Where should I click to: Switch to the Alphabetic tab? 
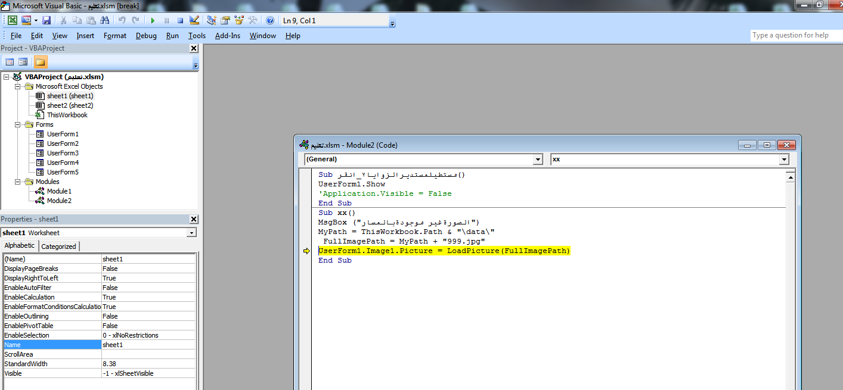[x=20, y=245]
